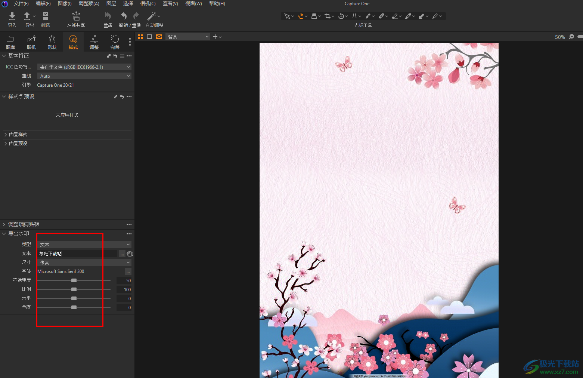This screenshot has width=583, height=378.
Task: Click the font picker ellipsis button
Action: point(128,272)
